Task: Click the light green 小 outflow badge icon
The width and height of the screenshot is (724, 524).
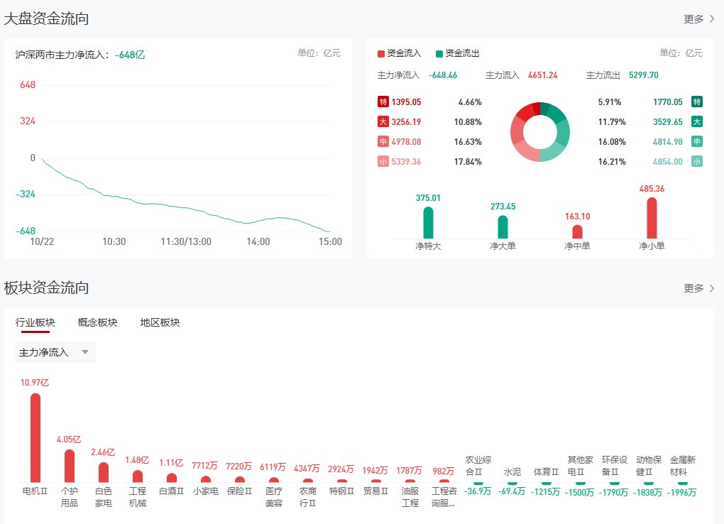Action: (x=697, y=161)
